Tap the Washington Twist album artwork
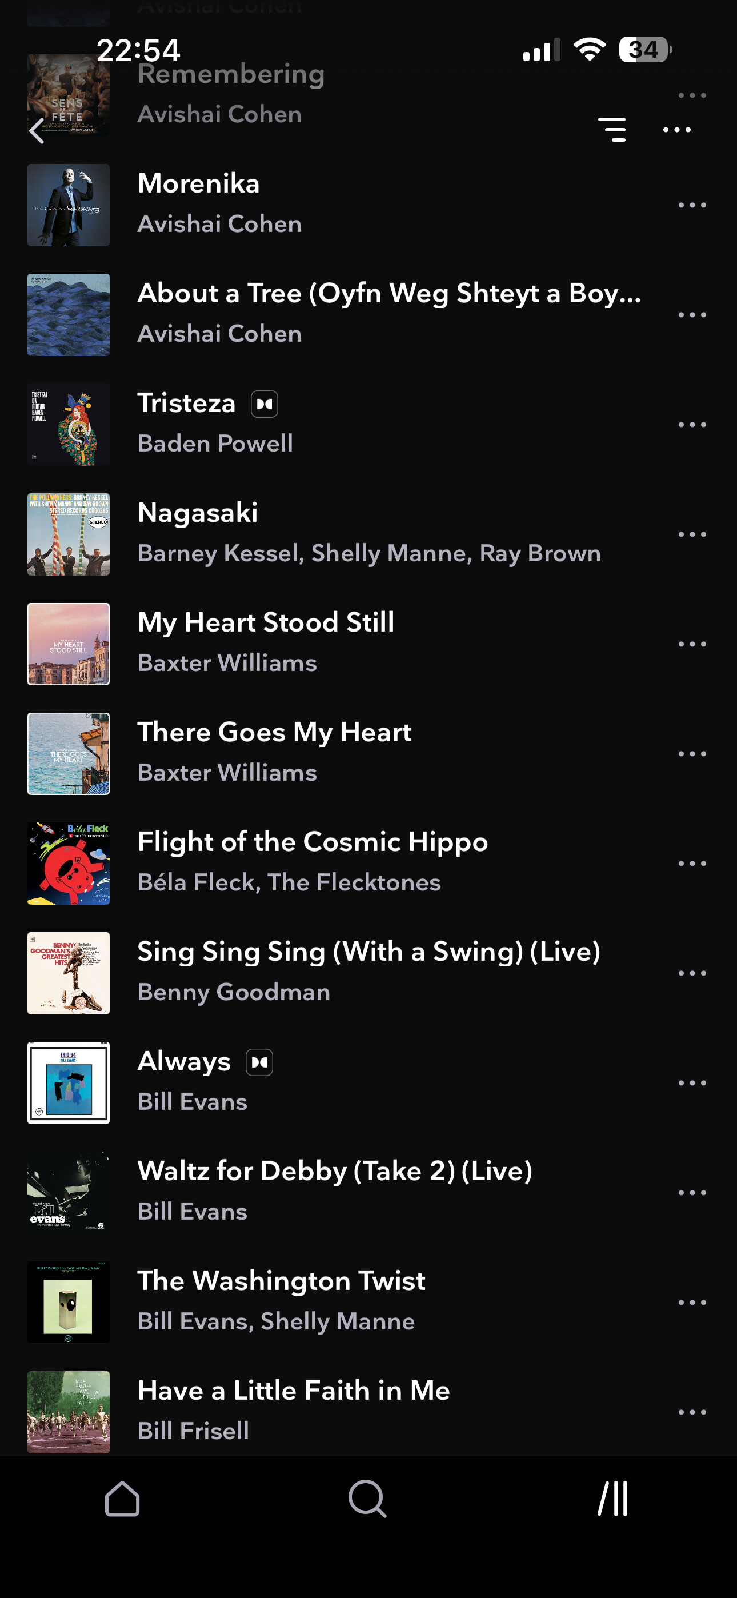737x1598 pixels. [68, 1302]
